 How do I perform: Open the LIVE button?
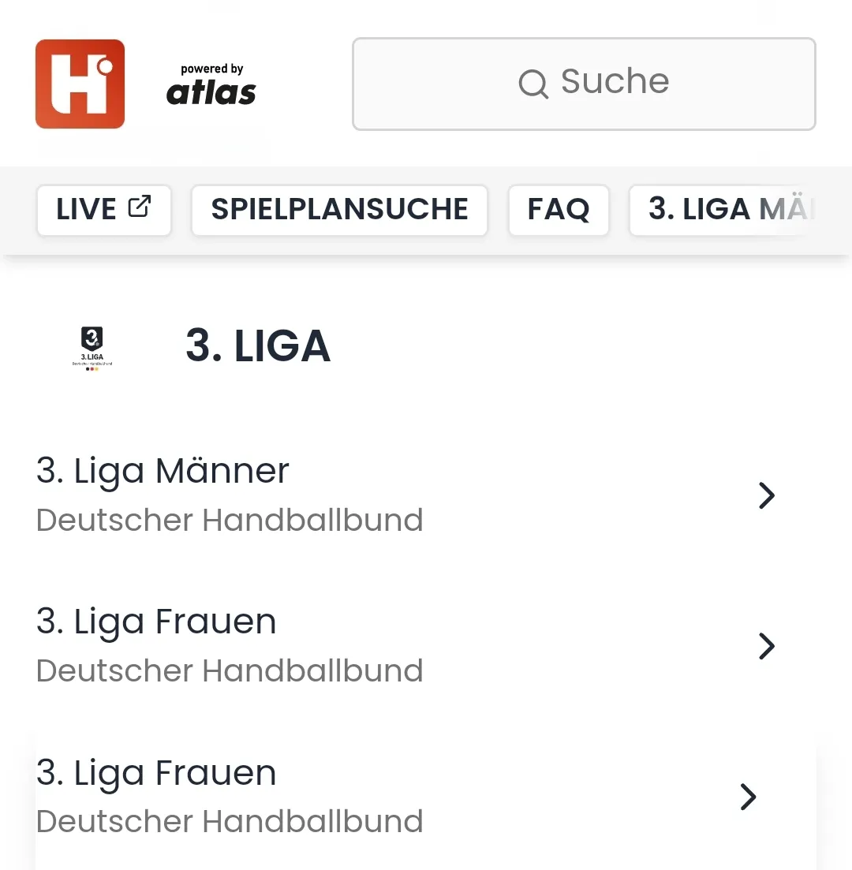click(87, 210)
